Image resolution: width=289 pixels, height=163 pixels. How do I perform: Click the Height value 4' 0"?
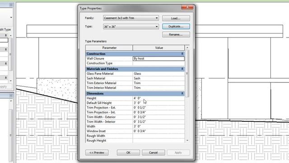[x=158, y=98]
